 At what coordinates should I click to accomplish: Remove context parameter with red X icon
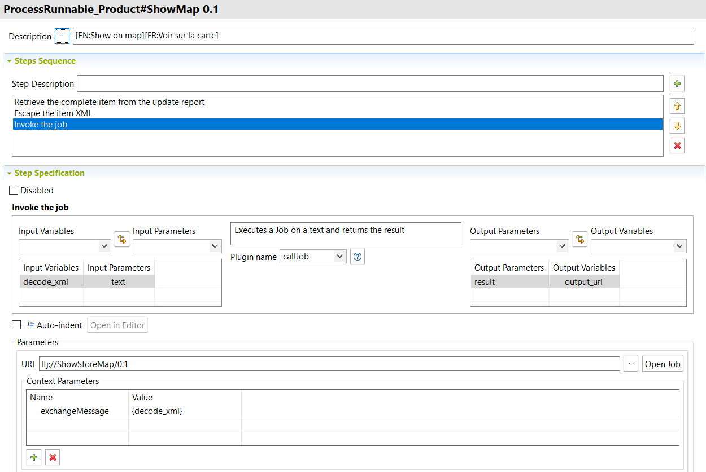coord(53,457)
